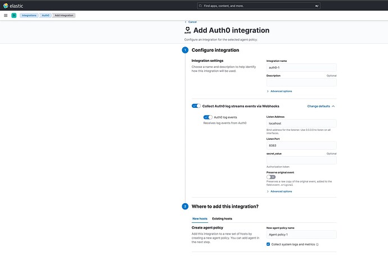Enable Preserve original event switch
388x256 pixels.
pos(271,177)
